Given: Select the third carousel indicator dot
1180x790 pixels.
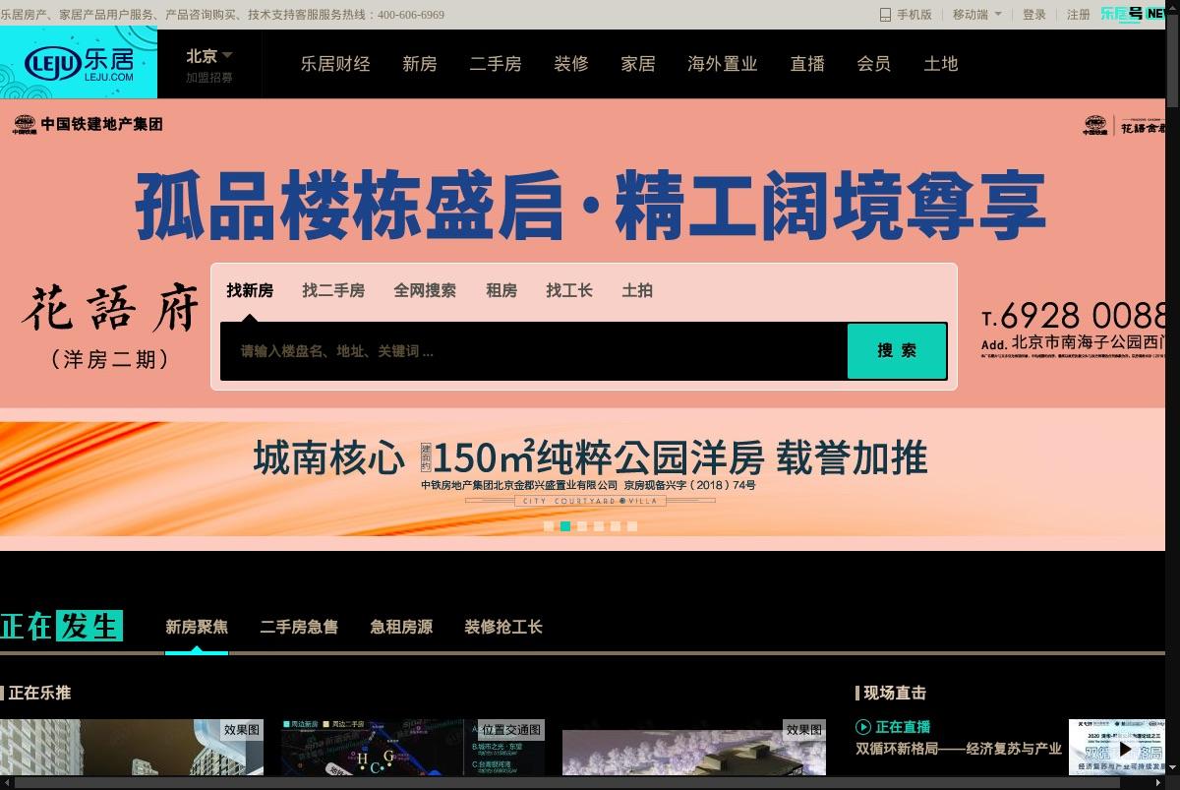Looking at the screenshot, I should tap(582, 526).
